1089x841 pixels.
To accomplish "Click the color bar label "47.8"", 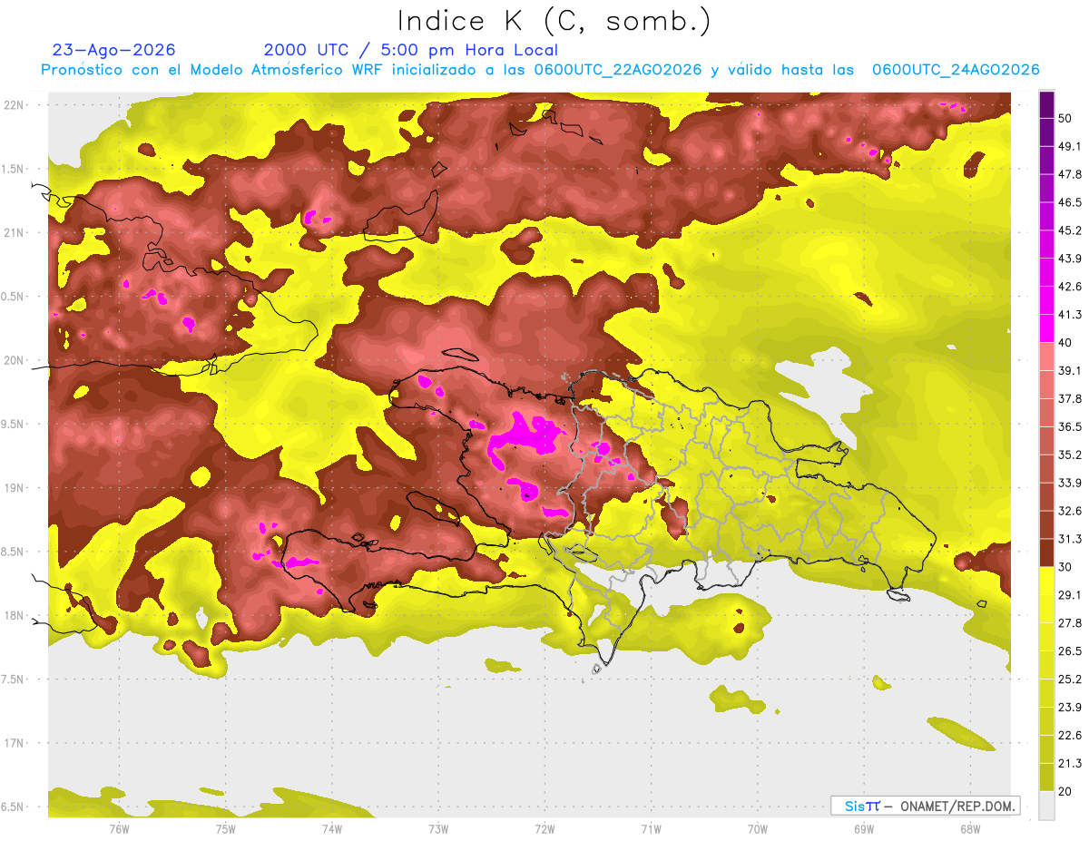I will [x=1070, y=174].
